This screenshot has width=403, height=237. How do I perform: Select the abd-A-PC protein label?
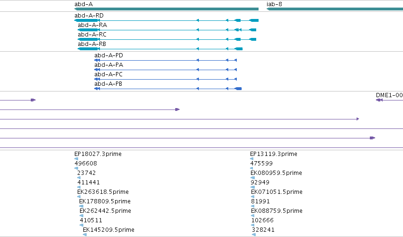[x=108, y=74]
